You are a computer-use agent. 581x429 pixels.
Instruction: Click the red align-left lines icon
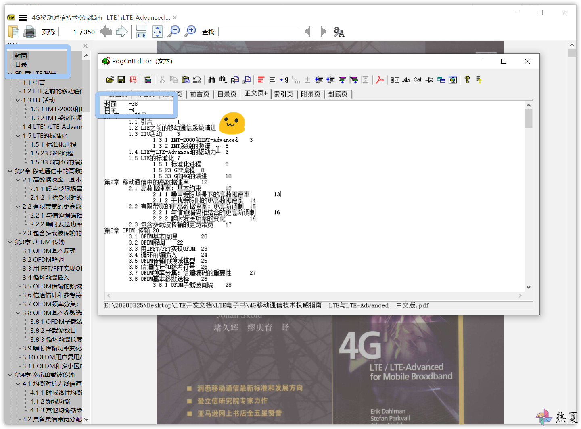[261, 80]
